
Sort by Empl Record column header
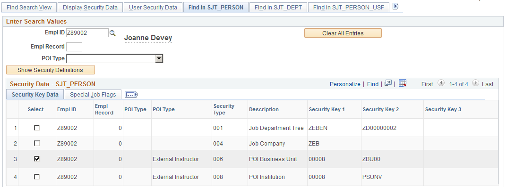point(104,109)
